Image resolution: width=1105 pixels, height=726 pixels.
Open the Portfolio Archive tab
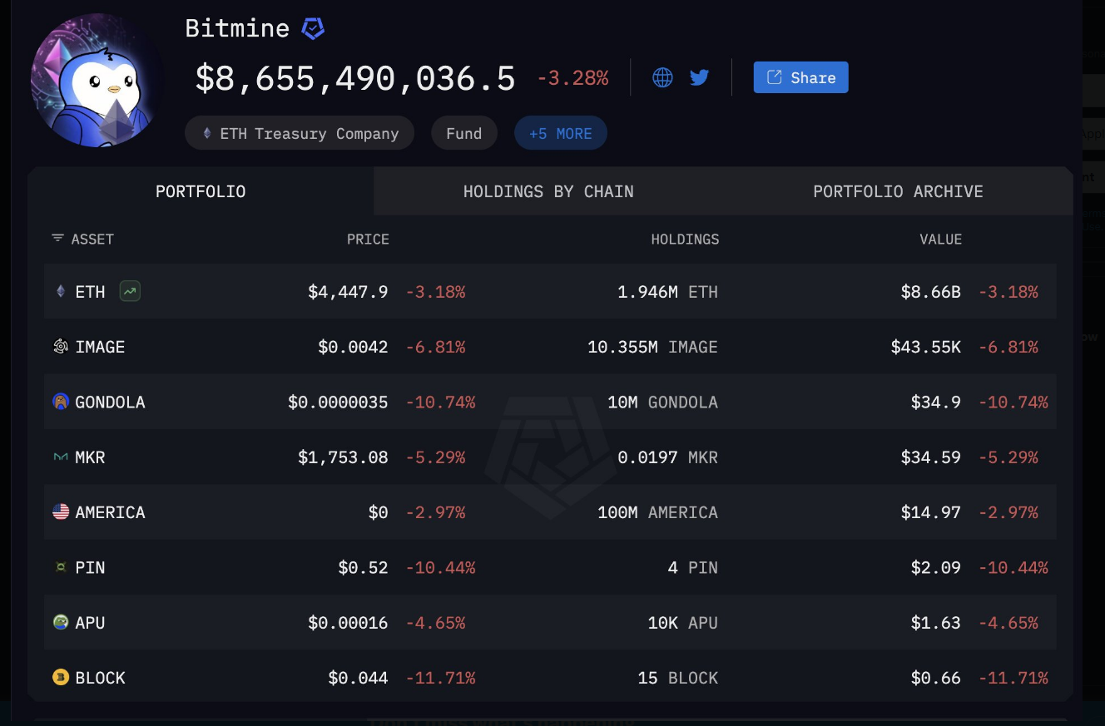(898, 191)
